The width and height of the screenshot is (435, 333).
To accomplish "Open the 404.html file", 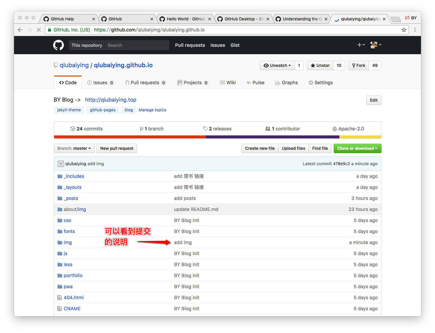I will [73, 298].
